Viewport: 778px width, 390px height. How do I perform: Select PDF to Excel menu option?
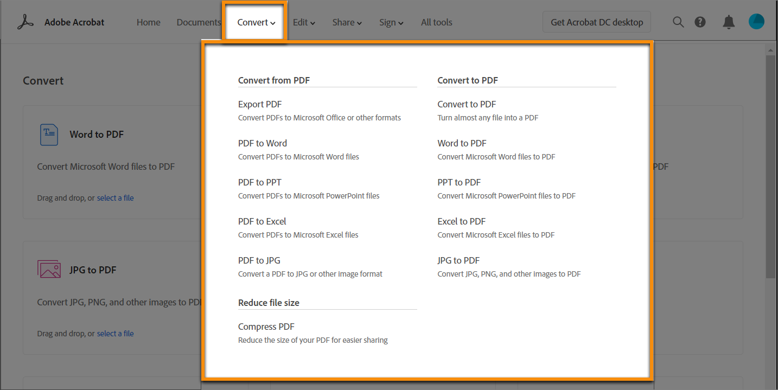[262, 221]
